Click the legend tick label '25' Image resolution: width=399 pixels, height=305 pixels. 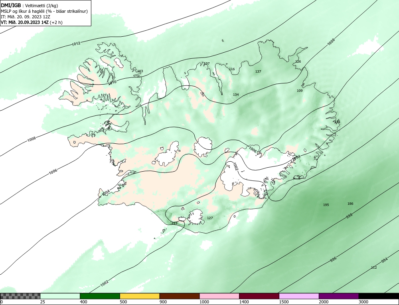[x=42, y=302]
